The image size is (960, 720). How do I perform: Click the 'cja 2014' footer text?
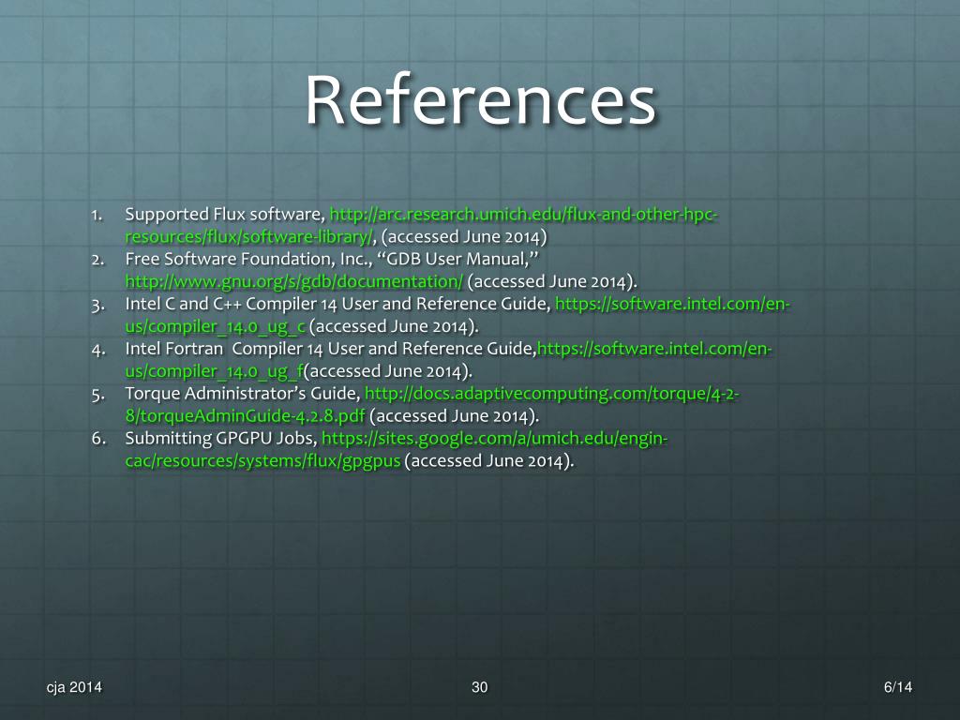pos(74,687)
